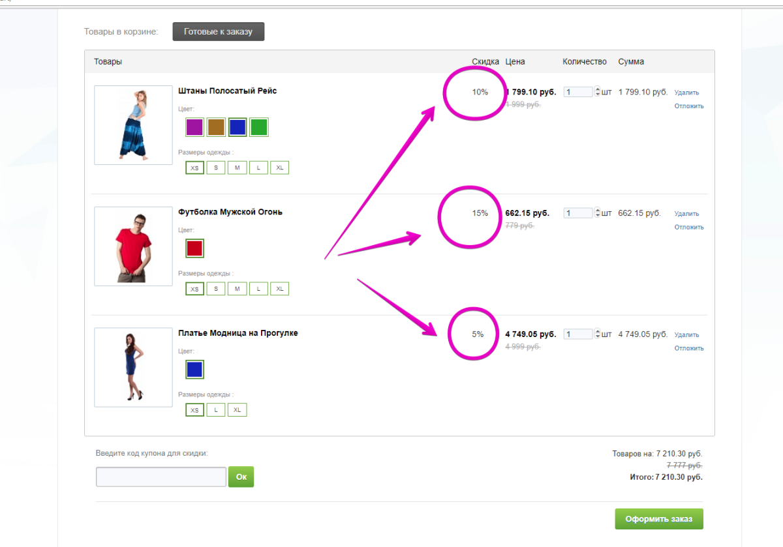Focus the coupon code input field

point(161,477)
